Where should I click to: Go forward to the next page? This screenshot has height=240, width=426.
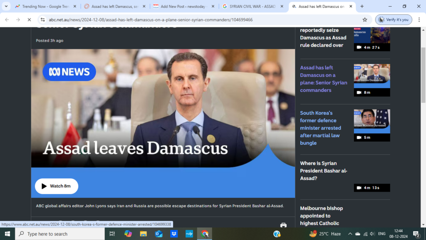[18, 20]
